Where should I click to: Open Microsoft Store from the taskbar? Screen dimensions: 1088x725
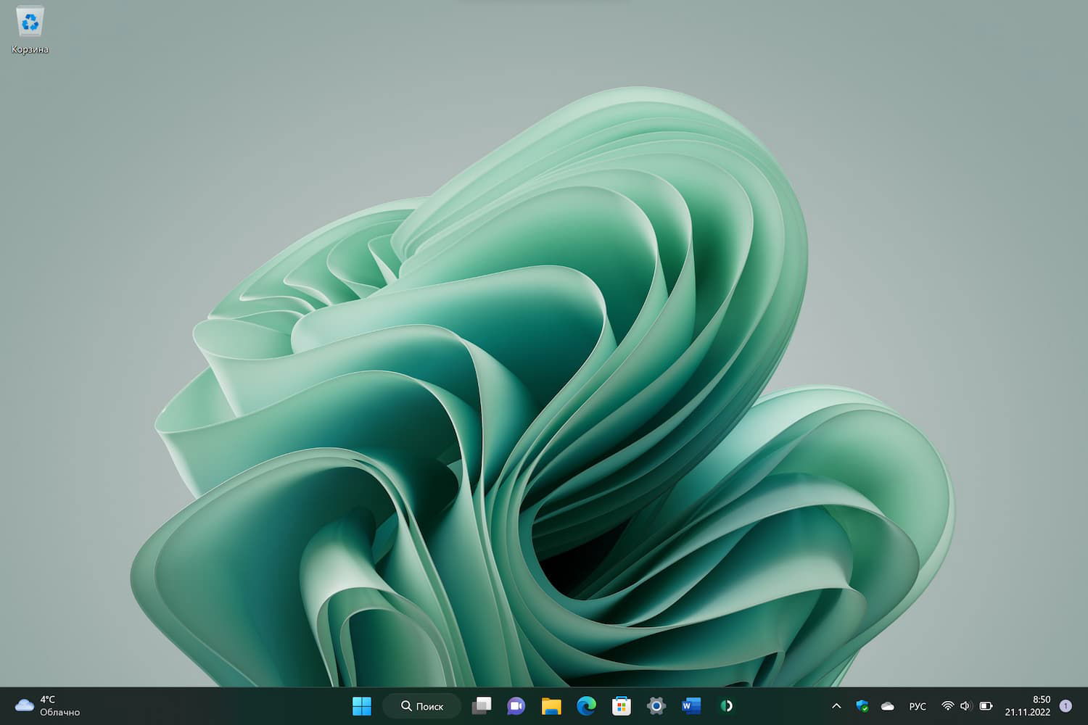622,705
